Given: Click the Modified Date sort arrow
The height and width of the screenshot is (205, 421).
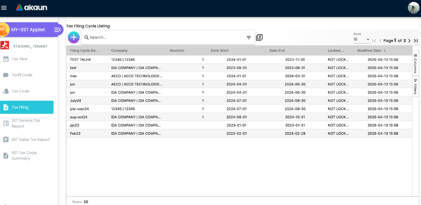Looking at the screenshot, I should (x=385, y=51).
